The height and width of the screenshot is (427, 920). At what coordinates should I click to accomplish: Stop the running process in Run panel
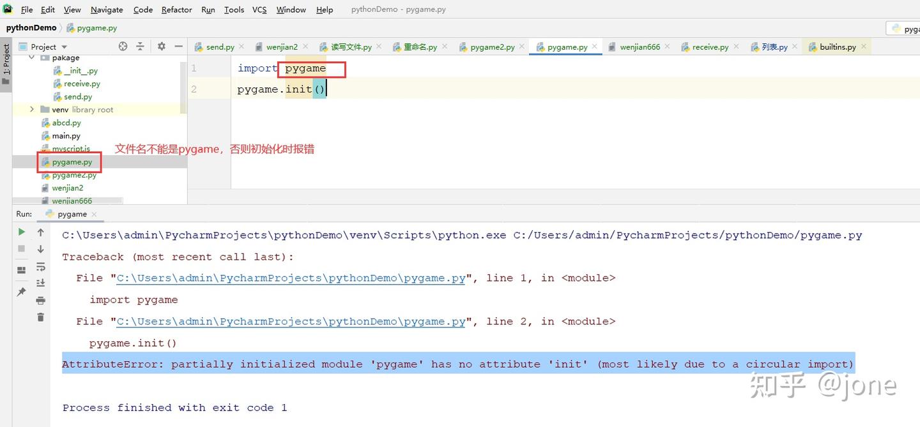[x=21, y=249]
